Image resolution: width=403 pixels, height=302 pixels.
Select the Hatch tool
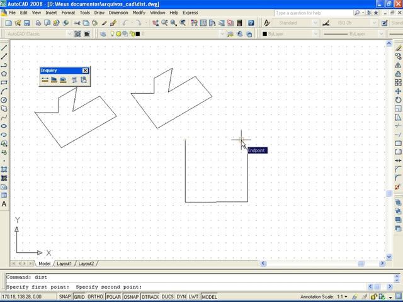point(4,169)
